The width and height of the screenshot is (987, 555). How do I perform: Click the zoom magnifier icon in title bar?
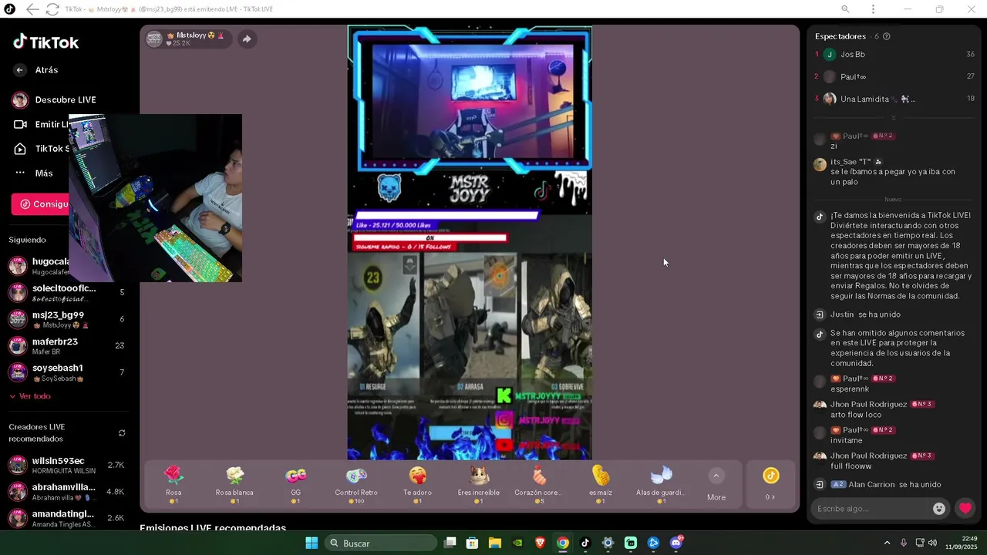(845, 9)
